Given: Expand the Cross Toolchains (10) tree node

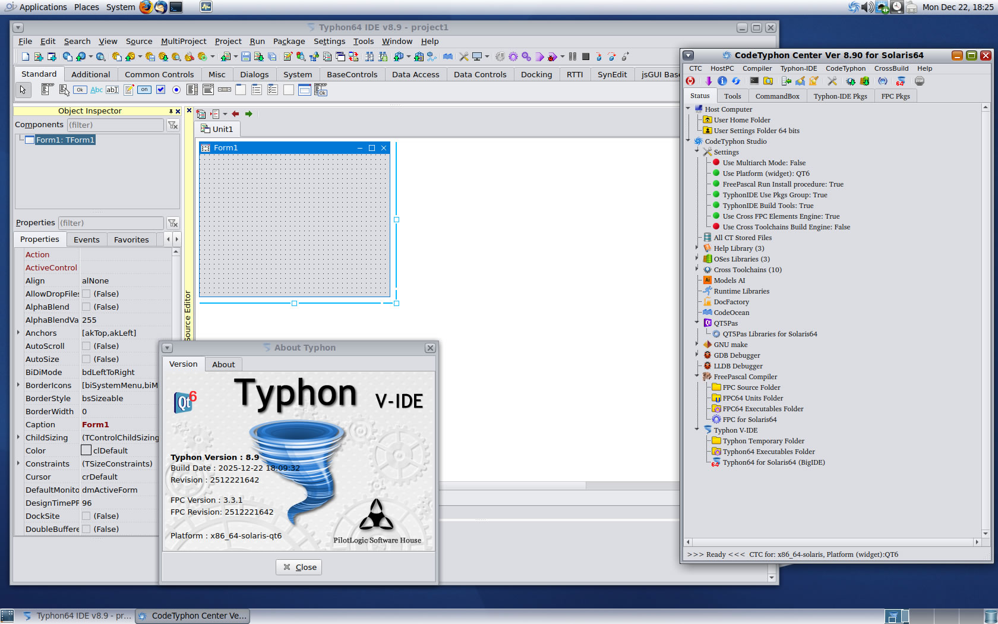Looking at the screenshot, I should [x=697, y=269].
